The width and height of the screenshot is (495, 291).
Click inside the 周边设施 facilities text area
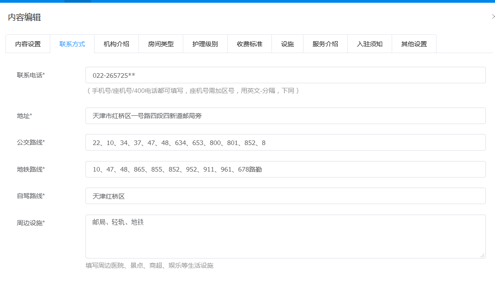[x=286, y=236]
